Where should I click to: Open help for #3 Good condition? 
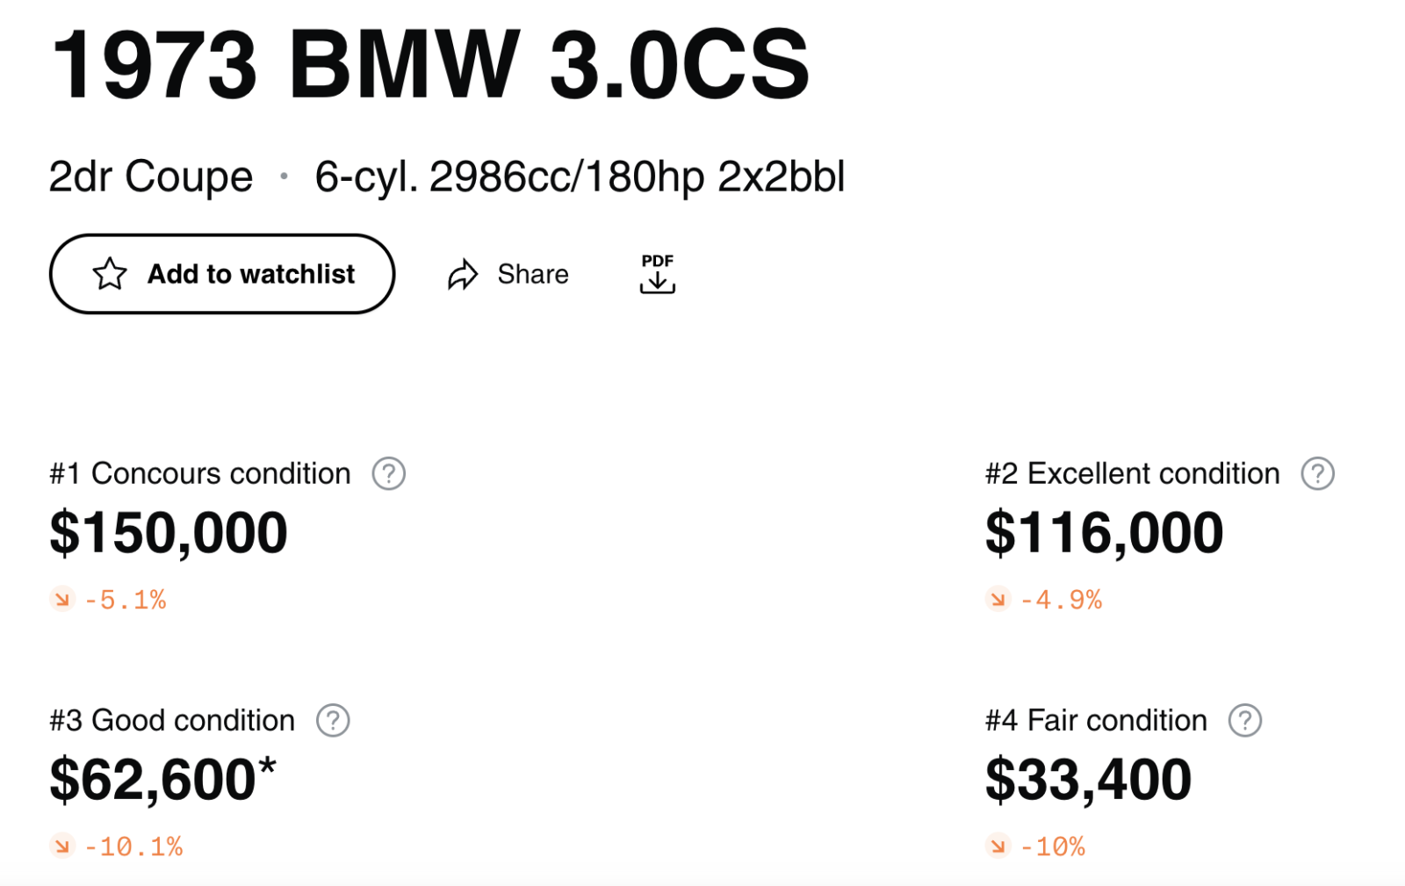333,720
